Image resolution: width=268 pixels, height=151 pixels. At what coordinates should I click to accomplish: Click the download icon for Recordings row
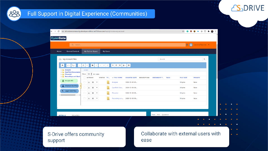click(x=89, y=98)
